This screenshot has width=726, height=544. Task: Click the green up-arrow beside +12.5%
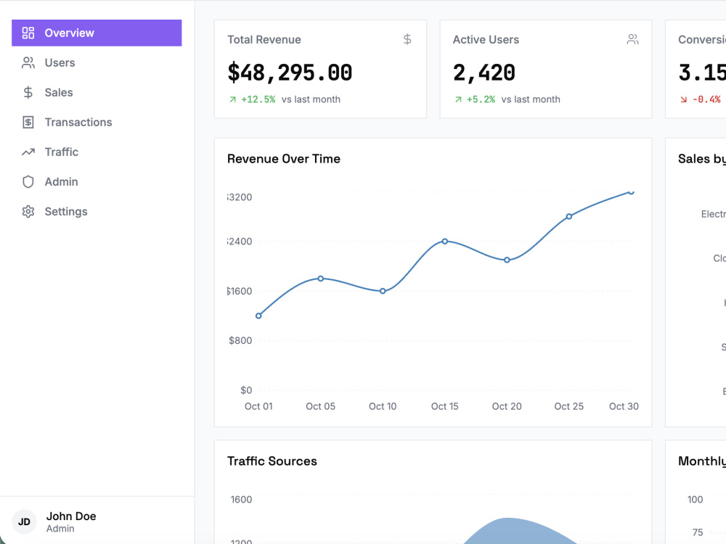[232, 99]
